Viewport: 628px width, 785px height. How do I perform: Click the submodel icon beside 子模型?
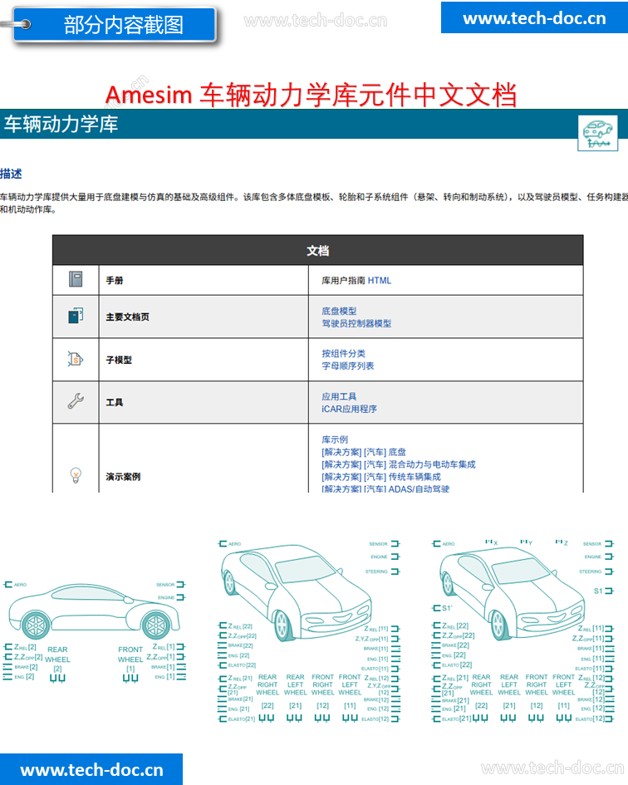76,359
